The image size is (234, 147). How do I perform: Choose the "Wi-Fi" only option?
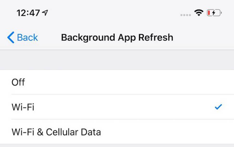23,107
